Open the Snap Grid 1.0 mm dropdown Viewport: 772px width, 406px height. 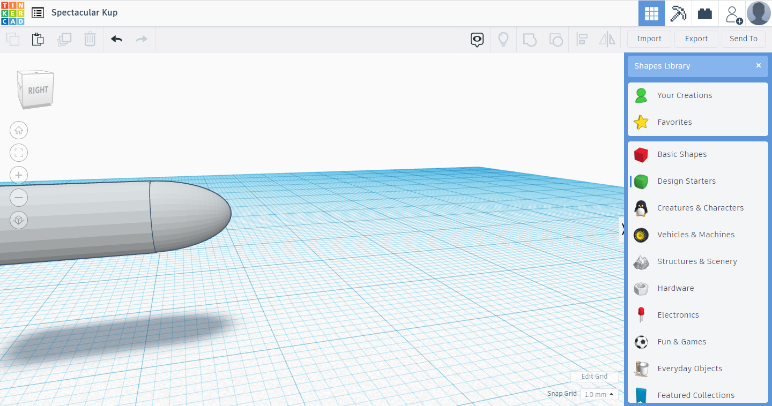point(599,394)
